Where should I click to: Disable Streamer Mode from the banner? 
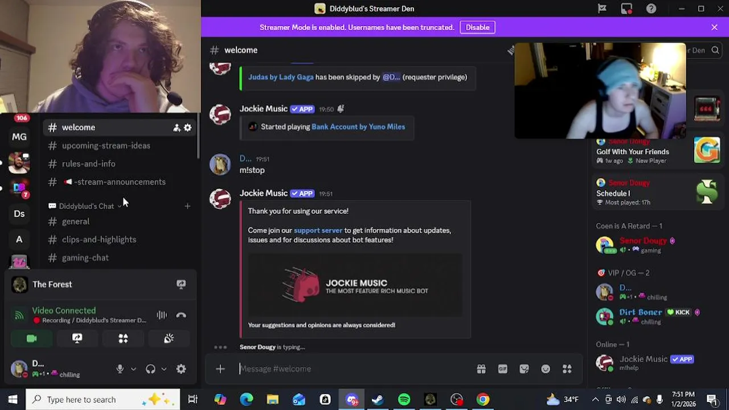pos(477,27)
